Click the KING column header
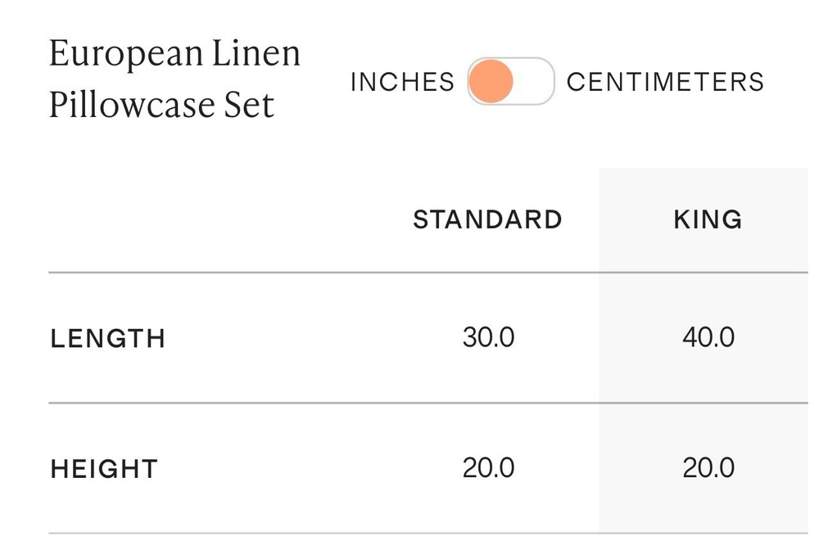The width and height of the screenshot is (819, 554). click(708, 220)
